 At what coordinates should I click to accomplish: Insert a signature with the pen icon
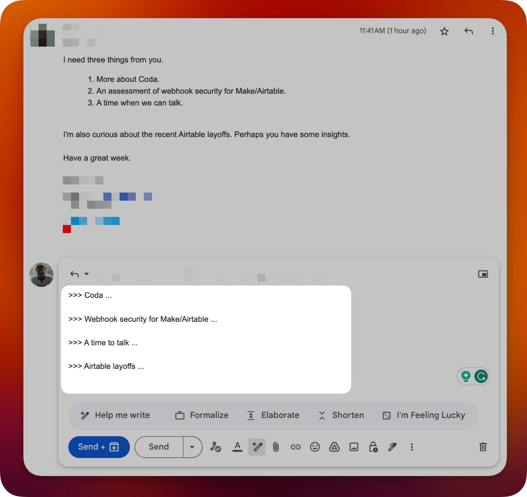coord(392,447)
